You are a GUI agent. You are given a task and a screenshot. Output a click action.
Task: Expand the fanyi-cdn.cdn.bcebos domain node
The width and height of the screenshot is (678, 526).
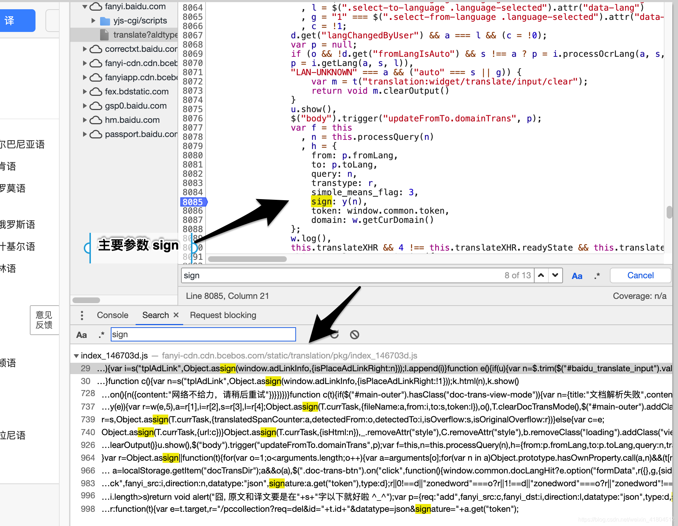coord(84,63)
